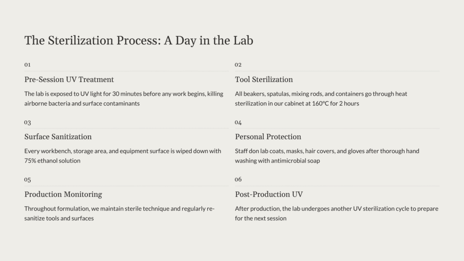Screen dimensions: 464x261
Task: Click the paragraph about 30 minutes UV light
Action: (x=124, y=98)
